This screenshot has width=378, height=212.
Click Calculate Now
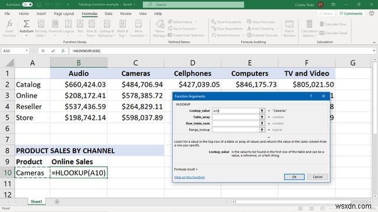[x=333, y=24]
